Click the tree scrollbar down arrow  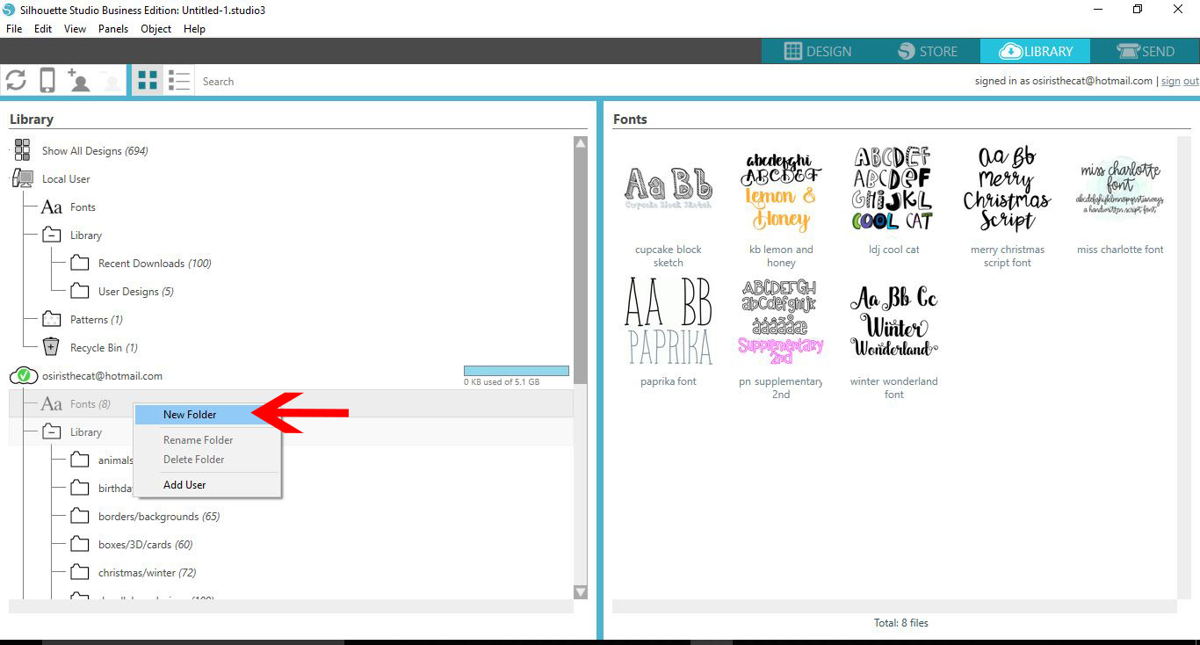pos(580,592)
